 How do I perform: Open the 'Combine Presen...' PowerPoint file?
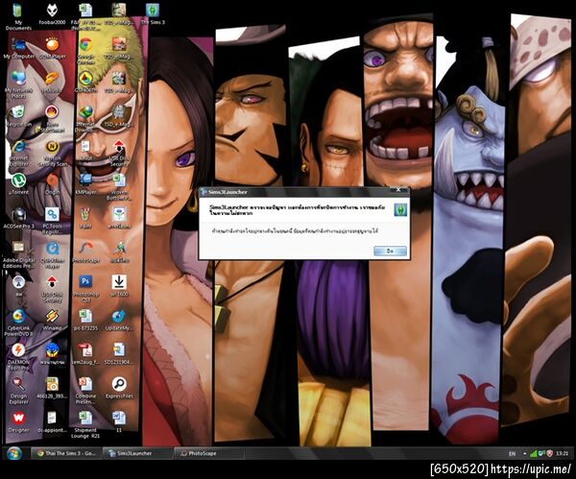(x=85, y=391)
